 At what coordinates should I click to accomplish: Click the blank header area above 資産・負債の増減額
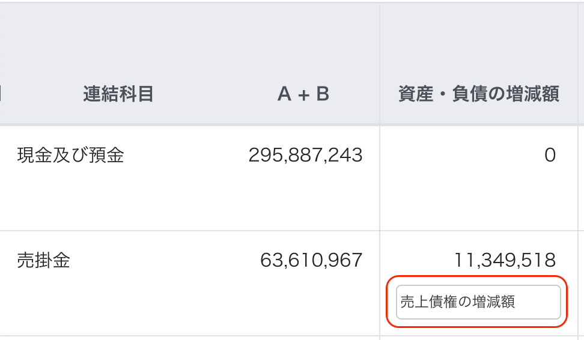pos(479,42)
